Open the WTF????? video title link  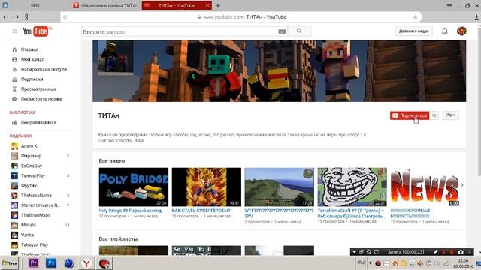pyautogui.click(x=279, y=213)
